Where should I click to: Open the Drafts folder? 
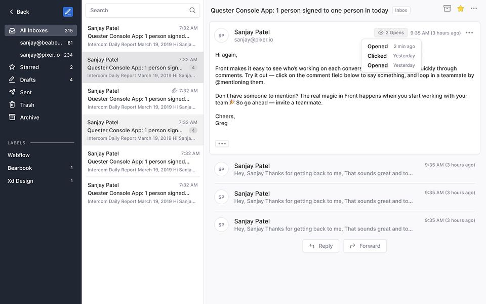(28, 80)
